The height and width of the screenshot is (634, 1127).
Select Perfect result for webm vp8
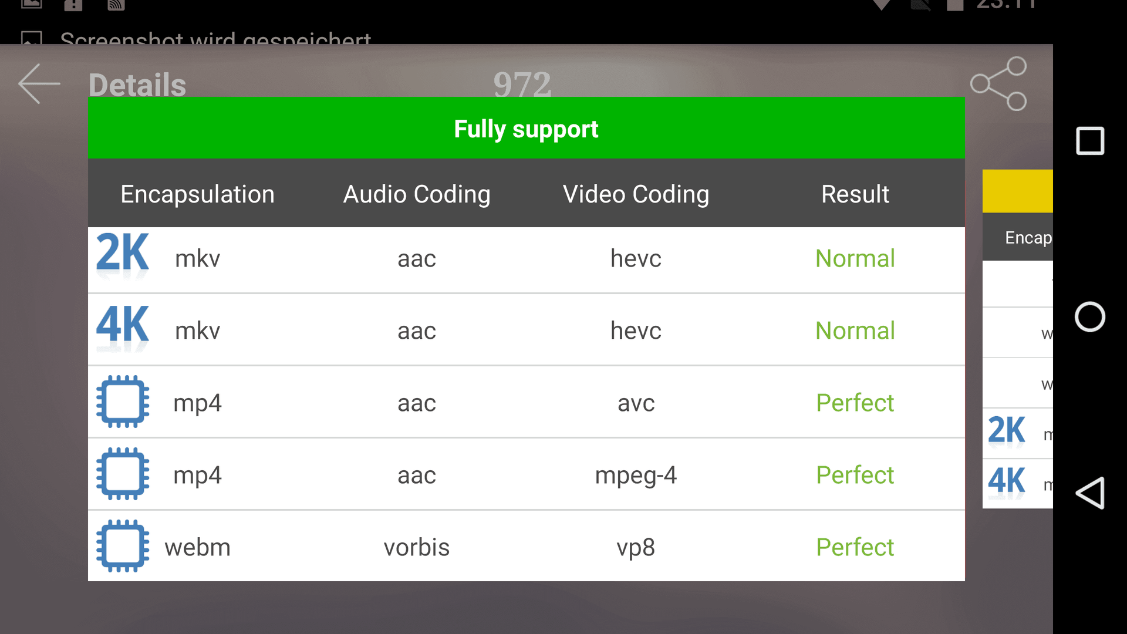pos(855,547)
